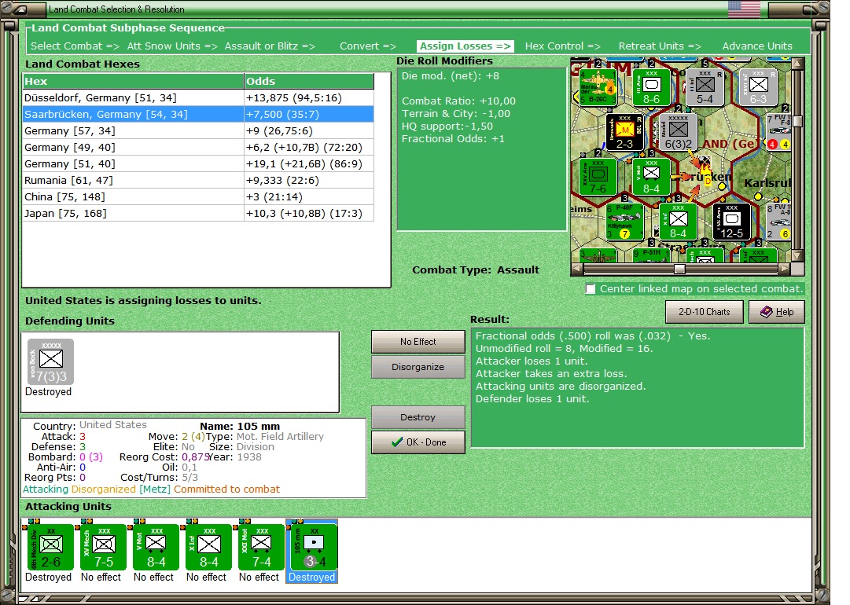Click map vertical scrollbar up arrow

(797, 64)
